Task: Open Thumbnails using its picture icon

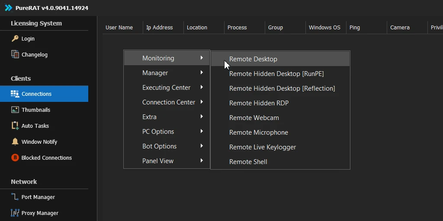Action: click(15, 110)
